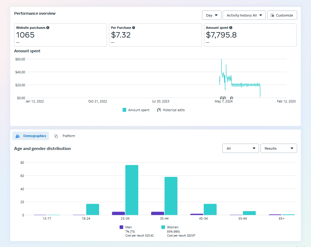Click the 1065 website purchases value

[25, 35]
